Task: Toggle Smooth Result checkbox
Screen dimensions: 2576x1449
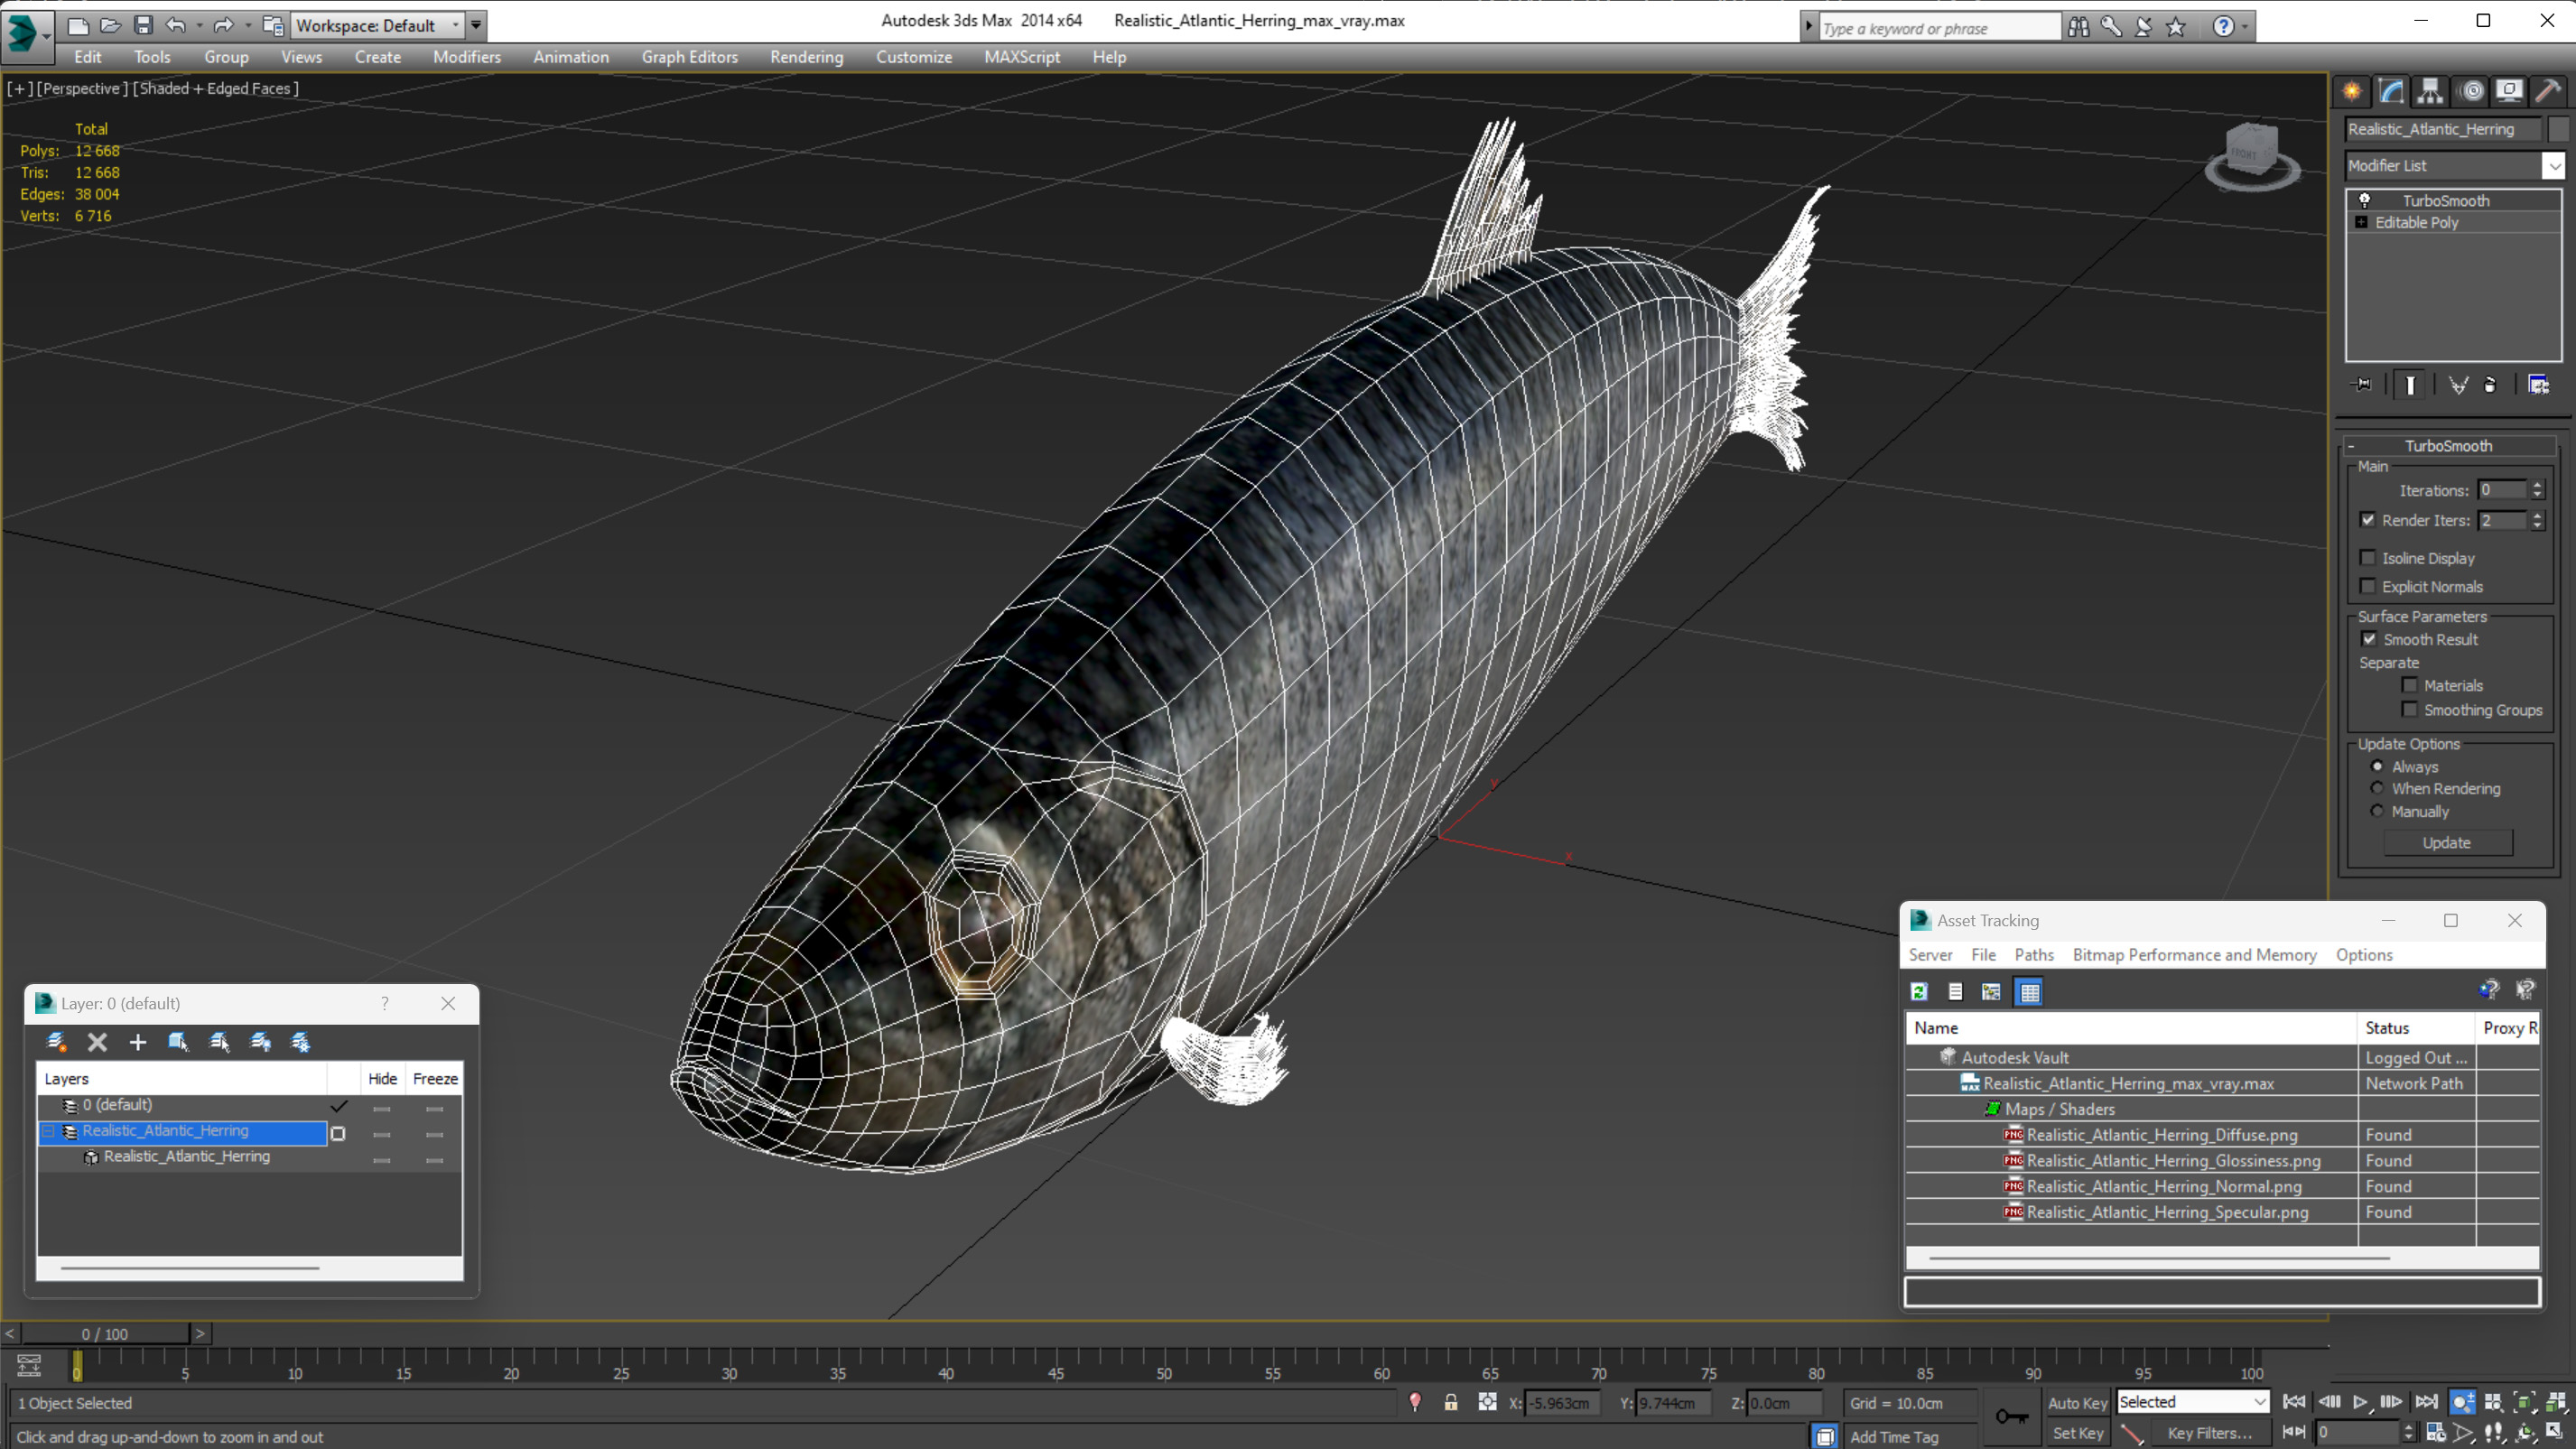Action: [x=2369, y=639]
